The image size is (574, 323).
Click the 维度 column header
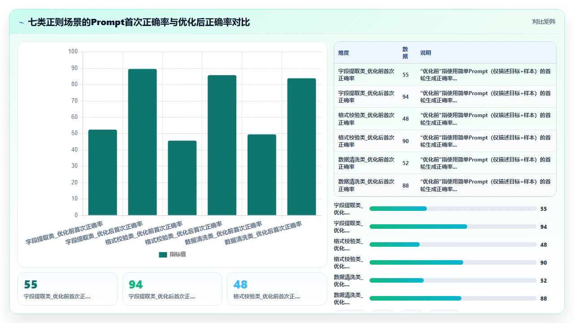[344, 53]
